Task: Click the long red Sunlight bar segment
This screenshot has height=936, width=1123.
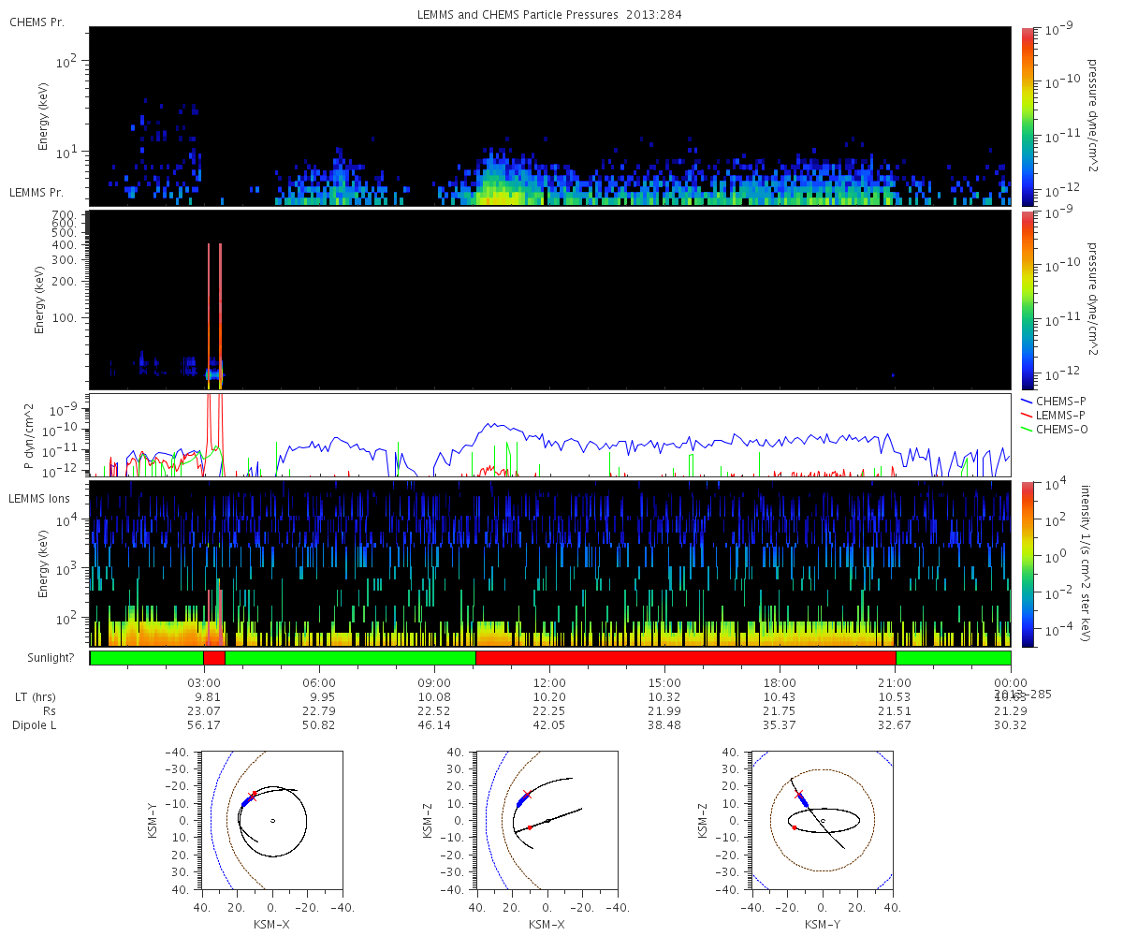Action: [686, 658]
